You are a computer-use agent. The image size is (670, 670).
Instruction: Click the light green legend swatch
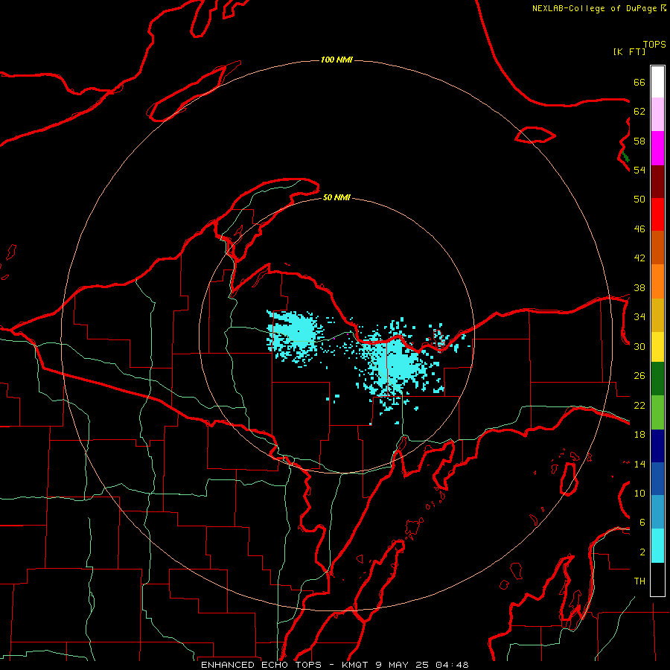tap(657, 412)
